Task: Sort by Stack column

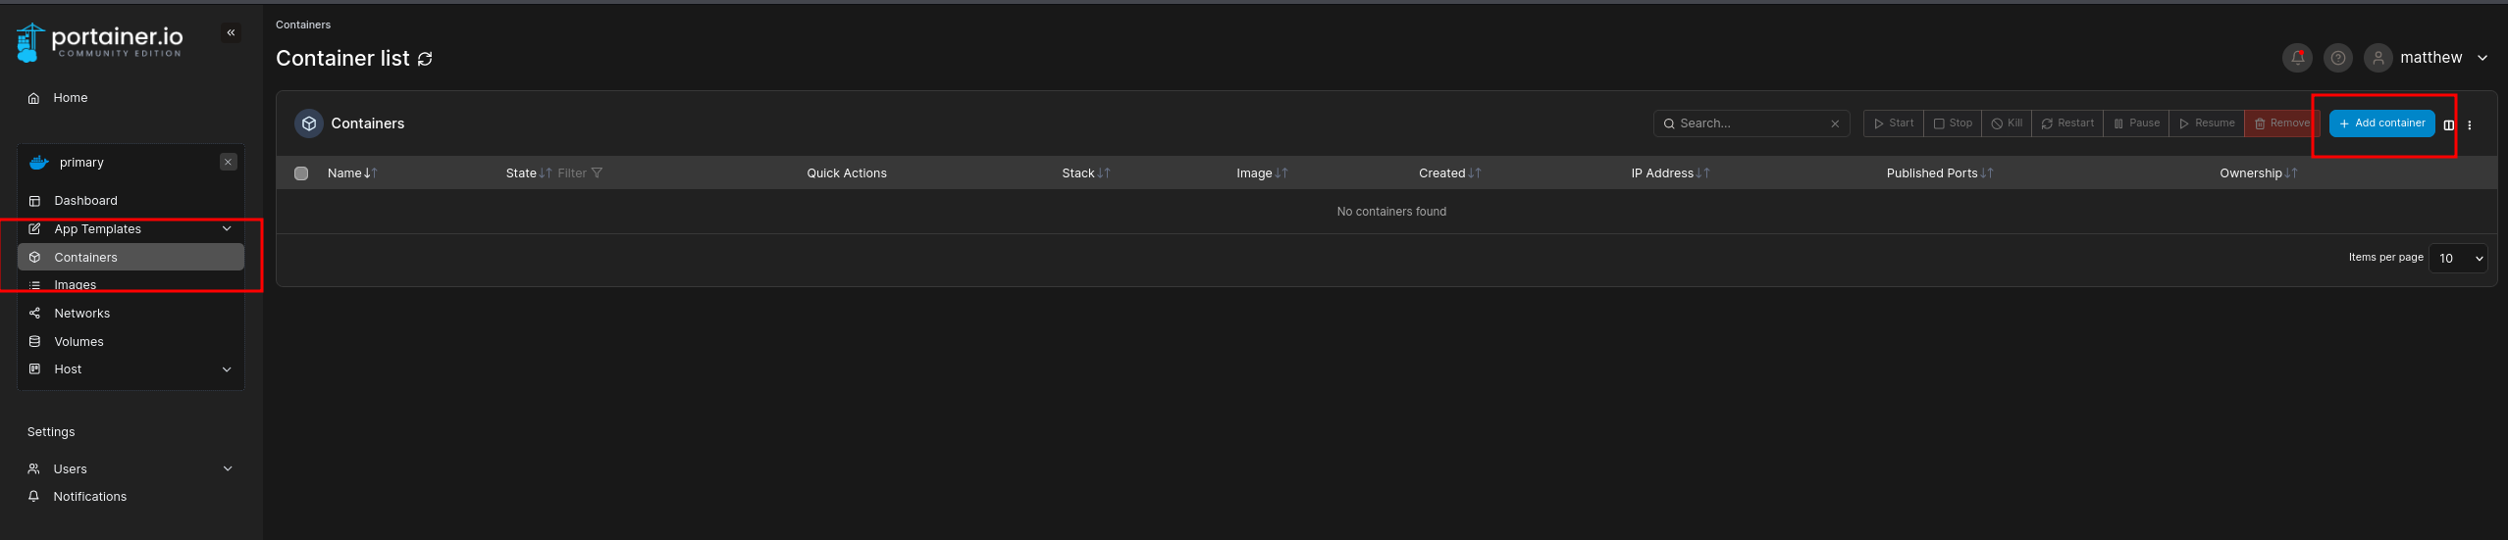Action: pyautogui.click(x=1085, y=173)
